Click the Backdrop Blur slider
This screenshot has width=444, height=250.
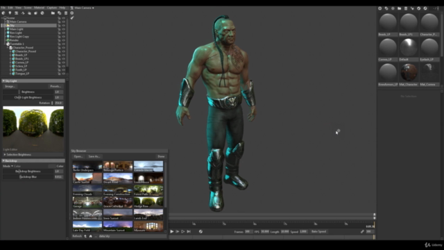28,177
